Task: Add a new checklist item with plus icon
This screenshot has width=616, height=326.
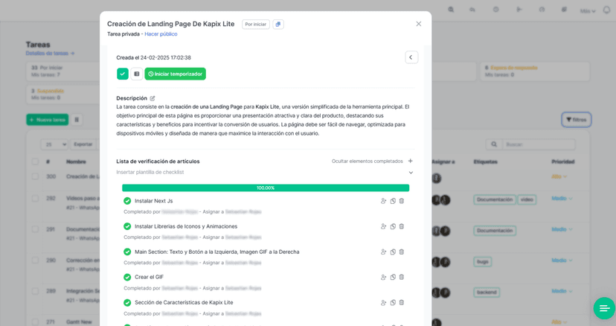Action: (410, 161)
